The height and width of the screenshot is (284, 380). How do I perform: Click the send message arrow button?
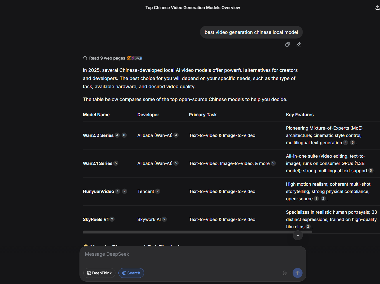pyautogui.click(x=298, y=273)
